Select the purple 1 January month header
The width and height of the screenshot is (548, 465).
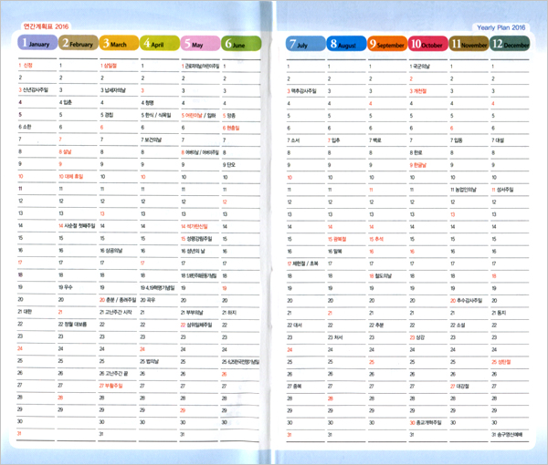coord(37,43)
